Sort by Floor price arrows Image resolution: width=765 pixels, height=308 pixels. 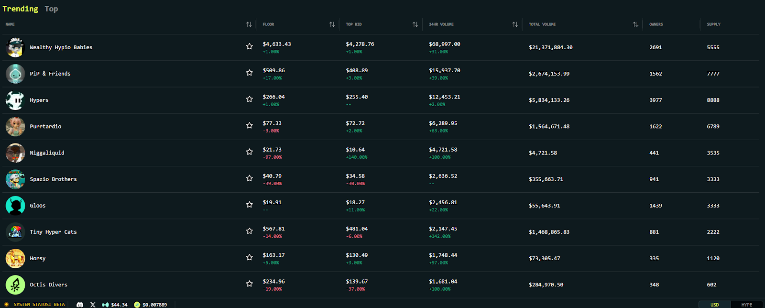pyautogui.click(x=332, y=24)
